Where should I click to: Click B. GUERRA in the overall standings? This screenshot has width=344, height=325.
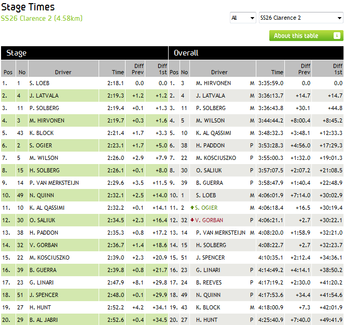(x=210, y=183)
